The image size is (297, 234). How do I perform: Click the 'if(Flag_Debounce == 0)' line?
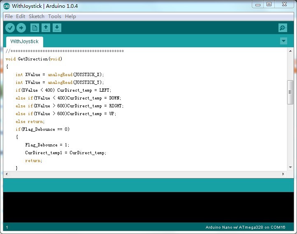point(42,129)
